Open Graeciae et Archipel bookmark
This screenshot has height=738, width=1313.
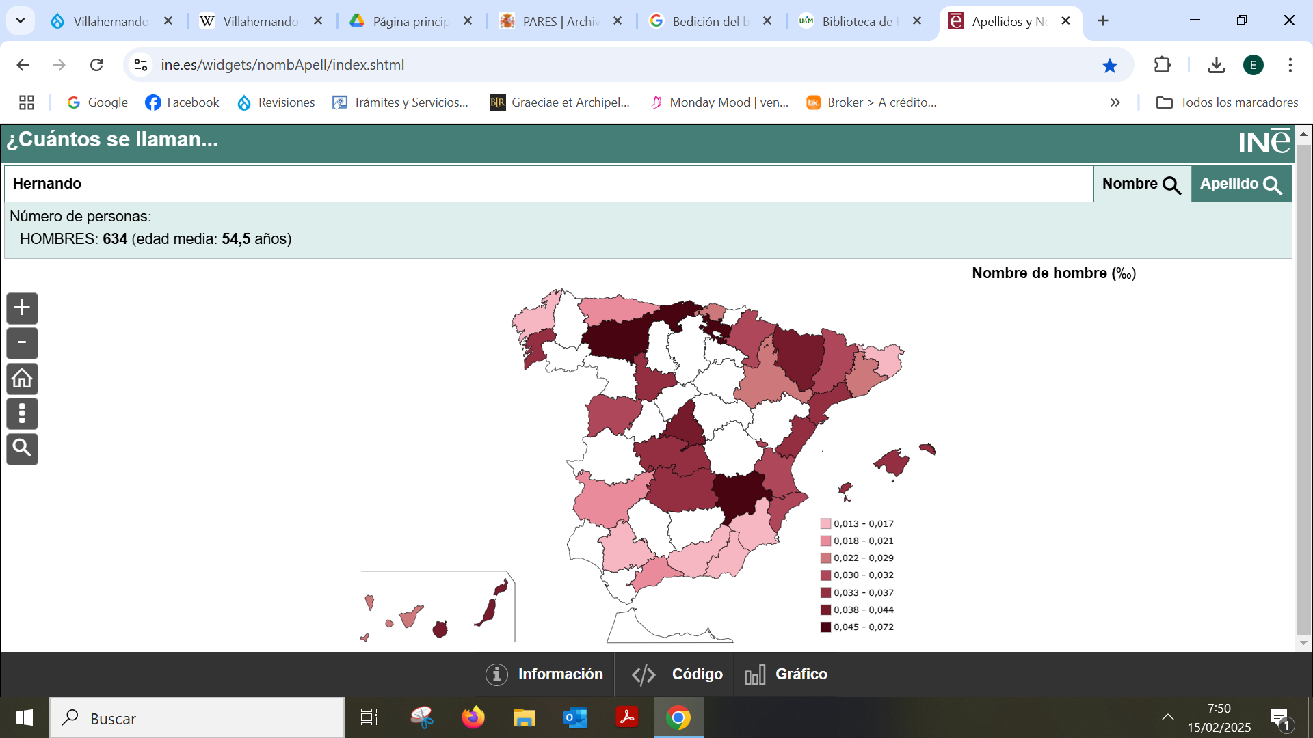click(x=560, y=102)
